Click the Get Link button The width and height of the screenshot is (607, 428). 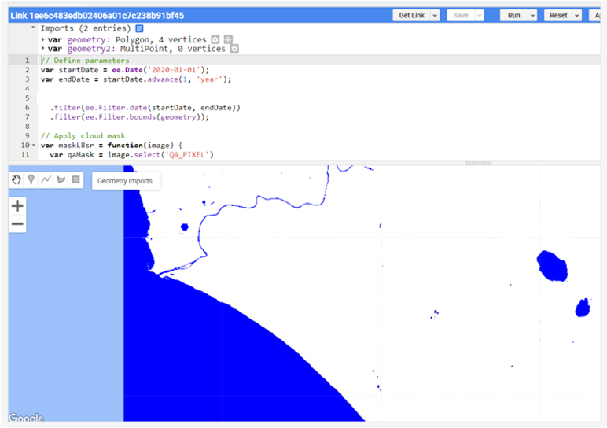pyautogui.click(x=411, y=16)
